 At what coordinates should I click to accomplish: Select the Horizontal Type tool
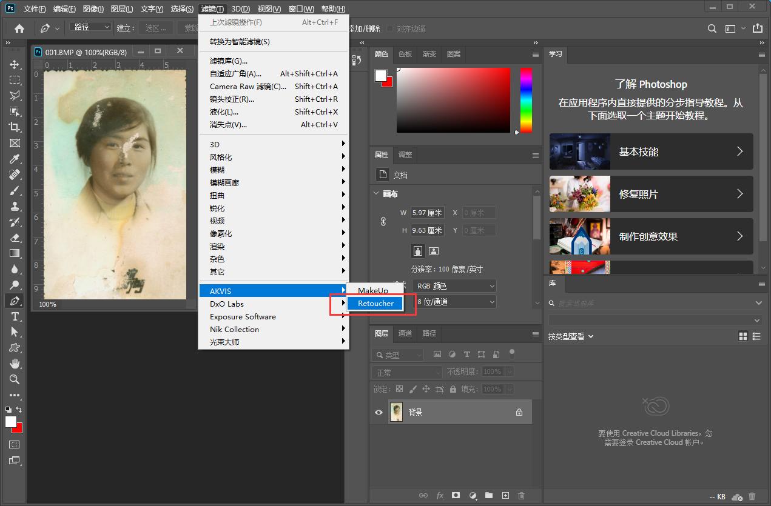(15, 316)
